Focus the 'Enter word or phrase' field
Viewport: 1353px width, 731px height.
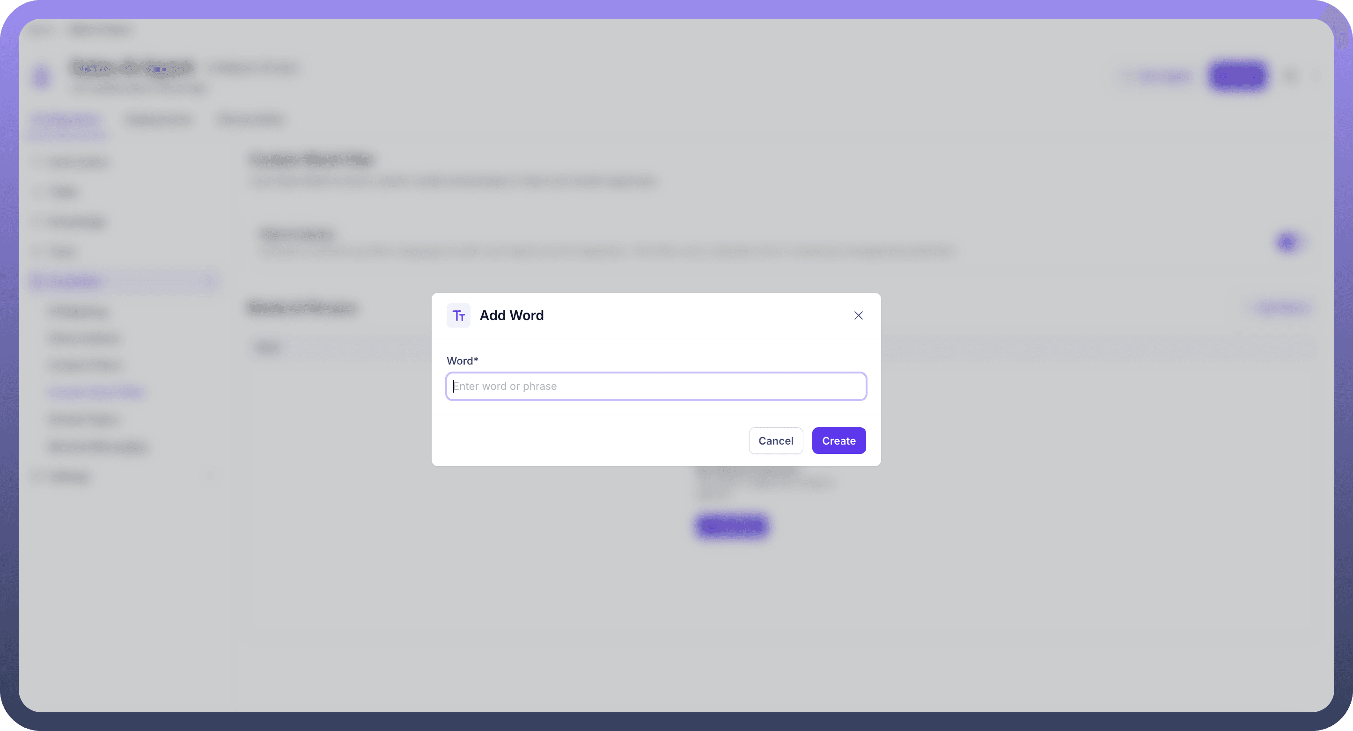pyautogui.click(x=656, y=386)
